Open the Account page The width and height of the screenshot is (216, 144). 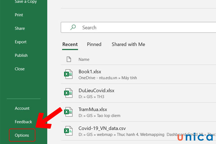pyautogui.click(x=22, y=108)
